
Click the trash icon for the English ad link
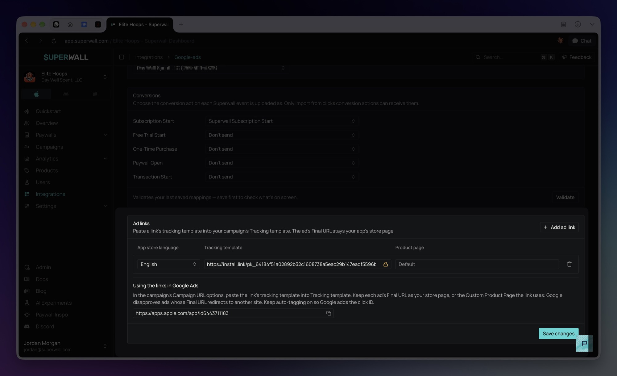point(569,264)
